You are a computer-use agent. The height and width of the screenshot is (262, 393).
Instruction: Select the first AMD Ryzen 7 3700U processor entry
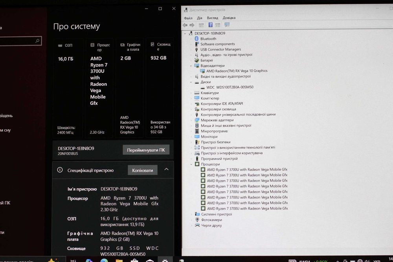tap(247, 170)
